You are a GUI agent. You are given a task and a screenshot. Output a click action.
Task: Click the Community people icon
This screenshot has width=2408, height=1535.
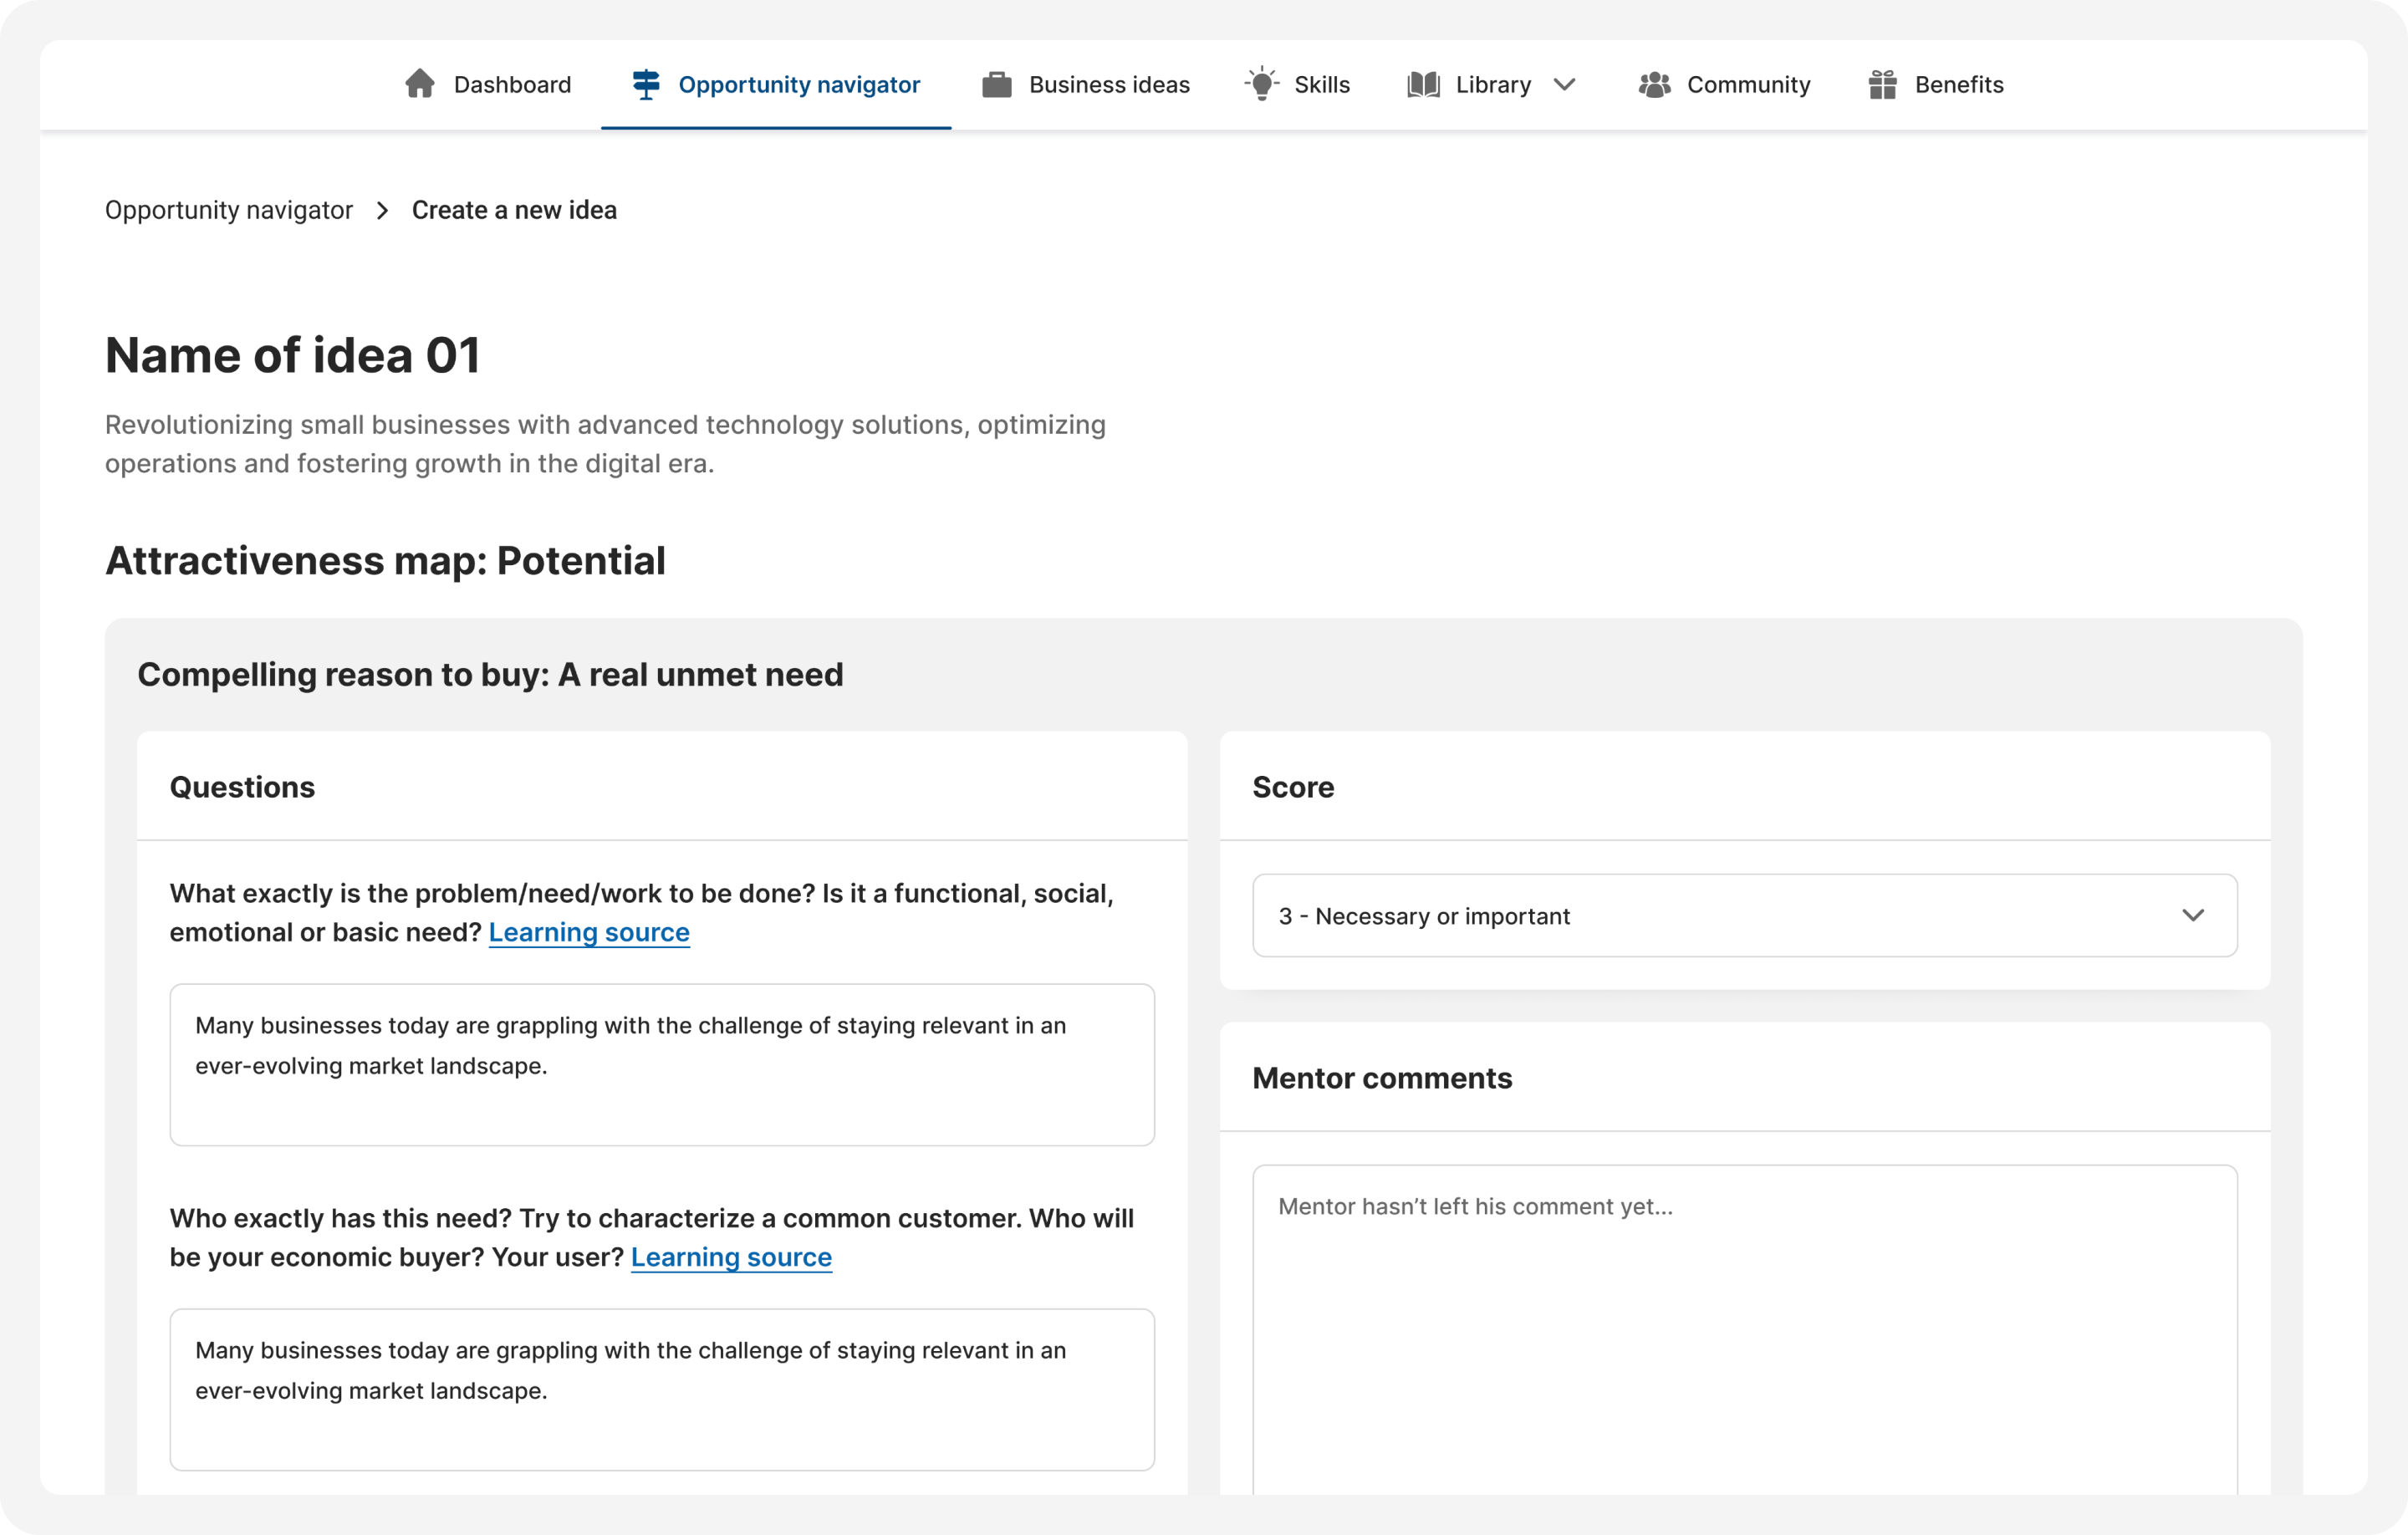[x=1655, y=85]
